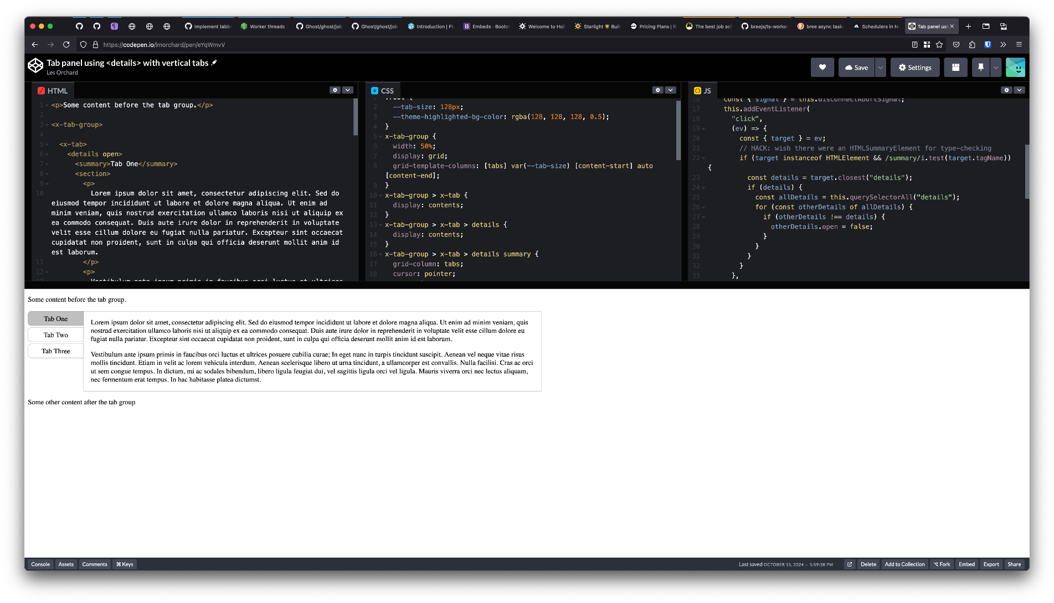Expand the JS editor chevron menu
This screenshot has width=1054, height=603.
click(1019, 90)
